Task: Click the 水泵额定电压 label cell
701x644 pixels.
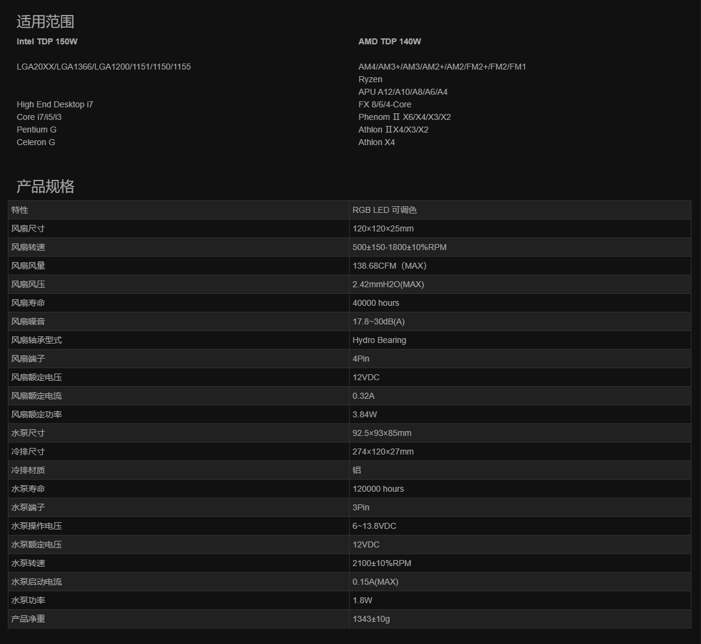Action: pyautogui.click(x=178, y=544)
